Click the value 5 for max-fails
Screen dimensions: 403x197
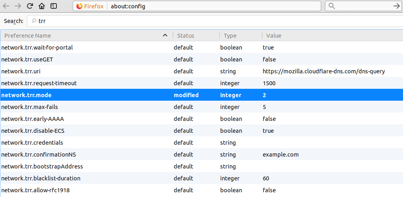pos(264,107)
